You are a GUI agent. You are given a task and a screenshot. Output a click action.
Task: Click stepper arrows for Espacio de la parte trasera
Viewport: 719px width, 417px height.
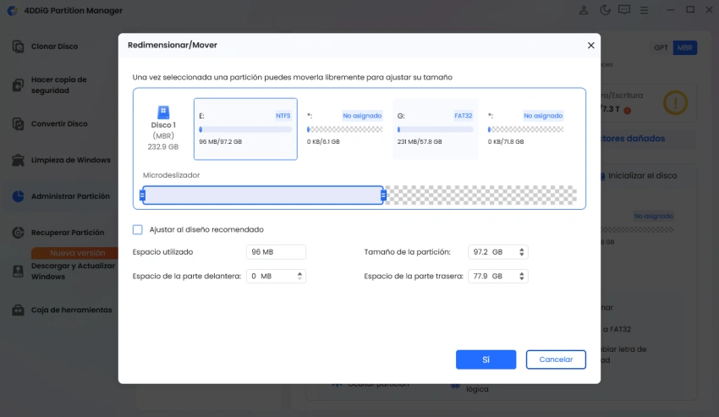521,276
